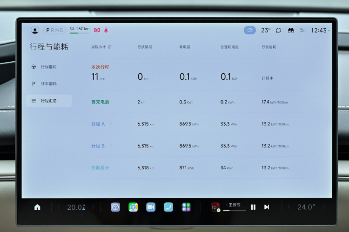The height and width of the screenshot is (232, 349).
Task: Tap the 耗电量 column header
Action: (185, 47)
